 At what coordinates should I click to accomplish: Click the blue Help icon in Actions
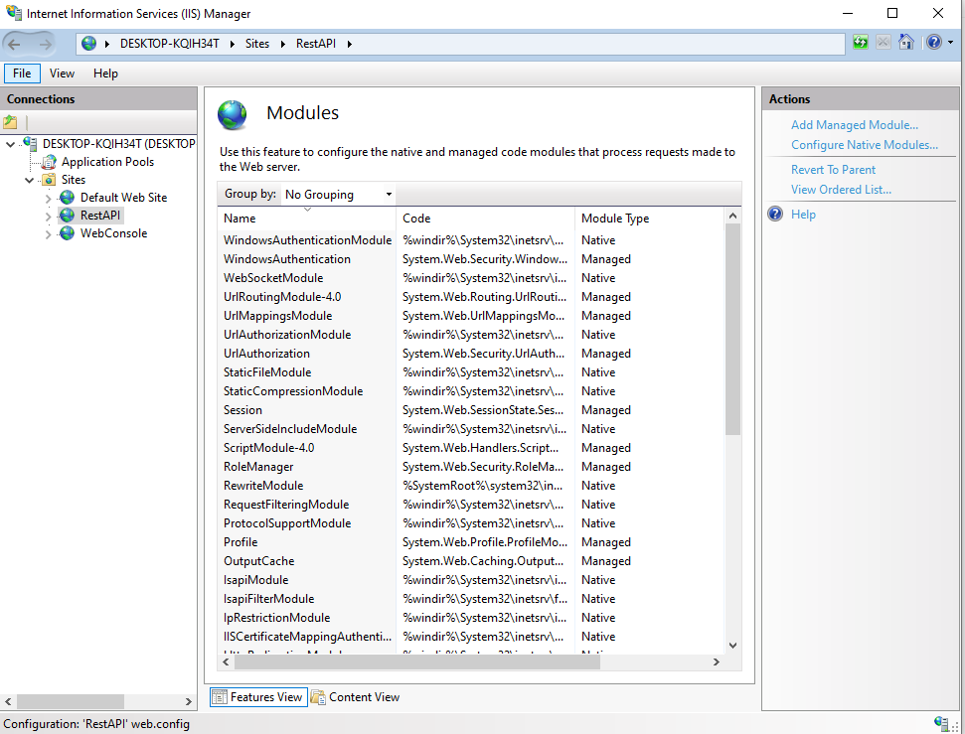coord(775,215)
